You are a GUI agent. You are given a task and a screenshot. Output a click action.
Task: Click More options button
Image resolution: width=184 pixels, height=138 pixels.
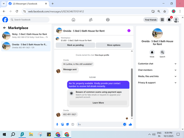click(x=114, y=45)
